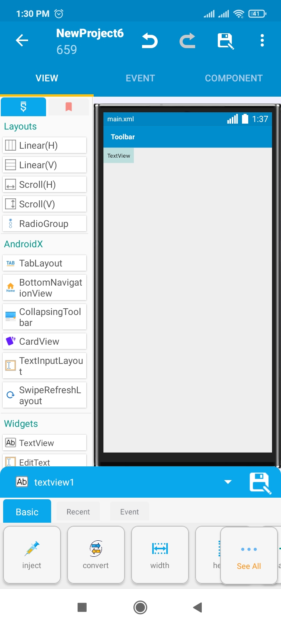The image size is (281, 626).
Task: Redo the last undone action
Action: click(x=187, y=41)
